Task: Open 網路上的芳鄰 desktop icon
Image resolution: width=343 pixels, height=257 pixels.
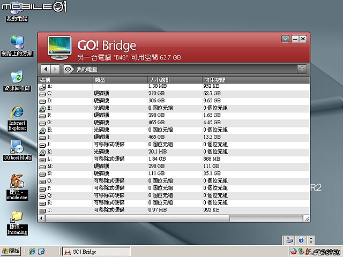Action: click(17, 46)
